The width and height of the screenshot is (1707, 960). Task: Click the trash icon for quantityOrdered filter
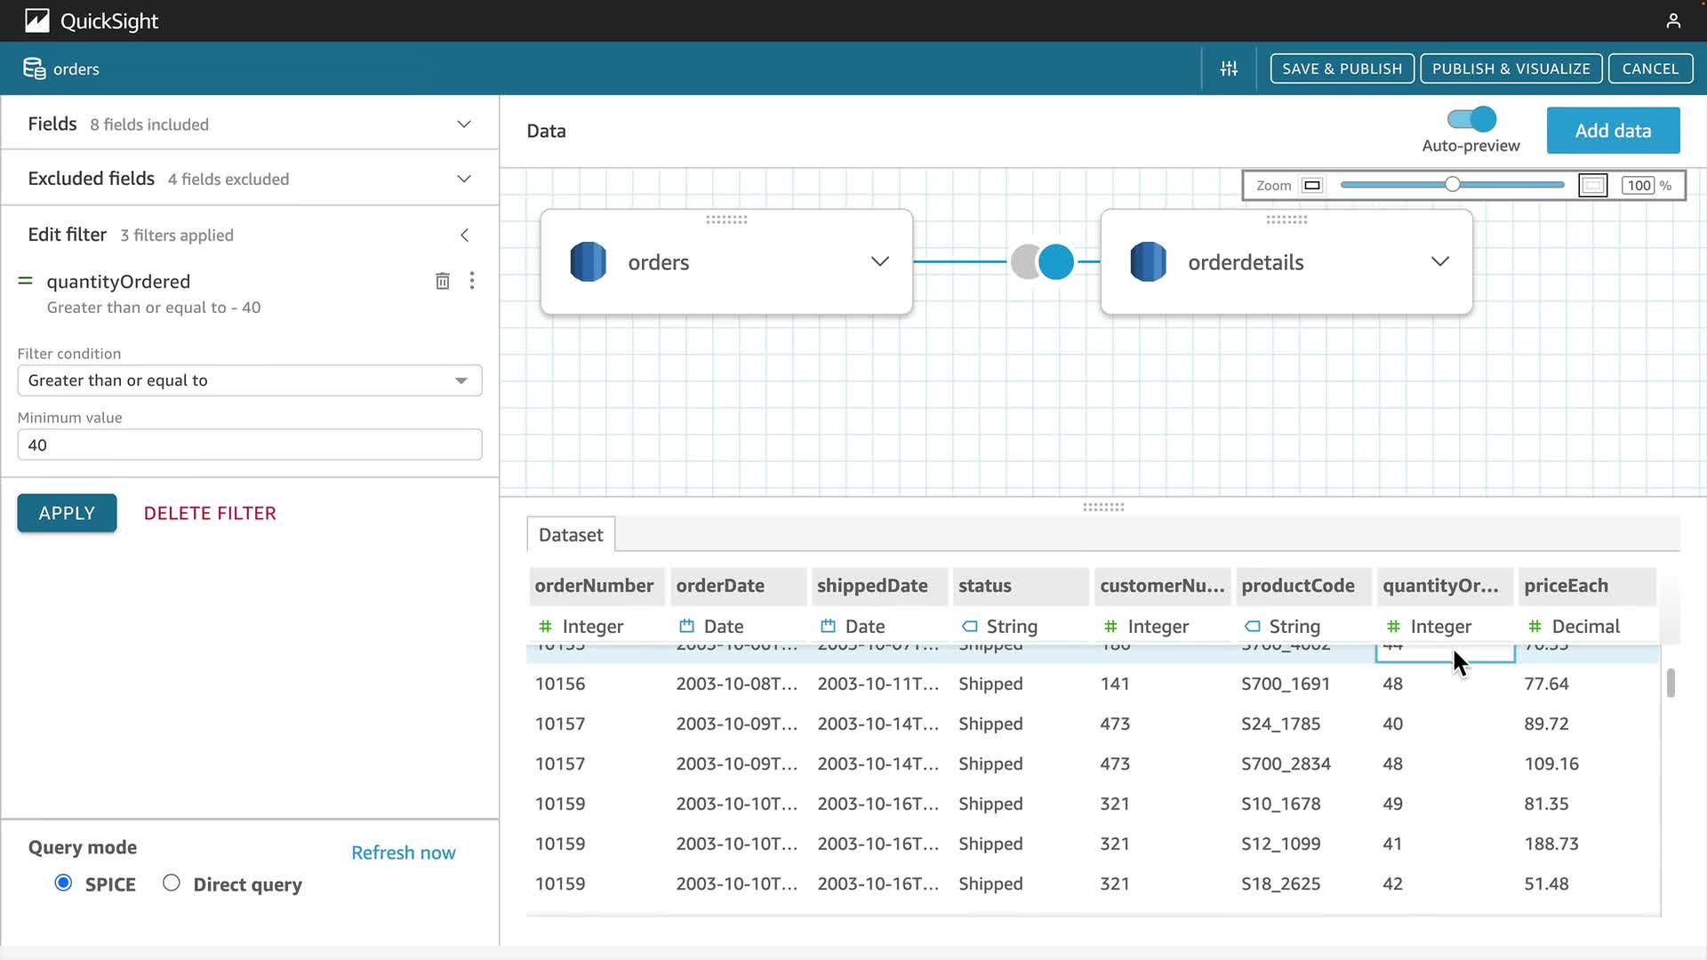click(x=442, y=281)
